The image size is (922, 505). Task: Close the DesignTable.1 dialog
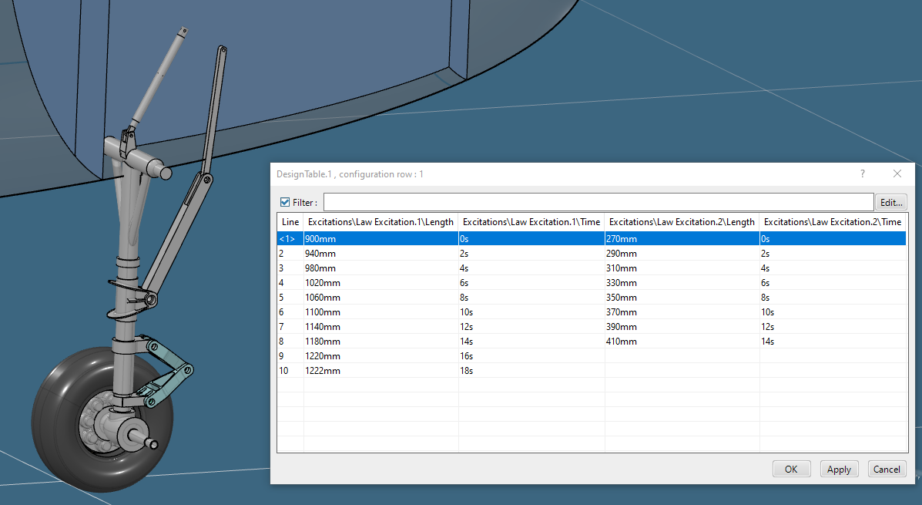[x=897, y=174]
